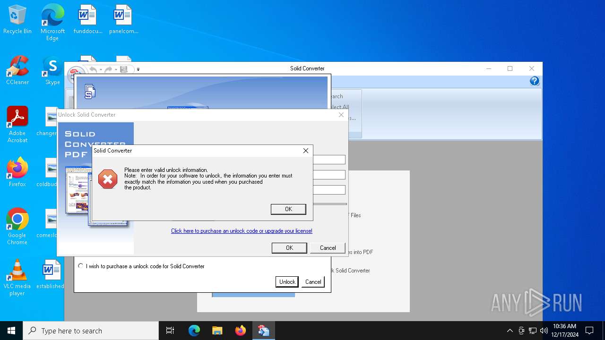Click OK in the Unlock Solid Converter dialog
The image size is (605, 340).
point(289,248)
